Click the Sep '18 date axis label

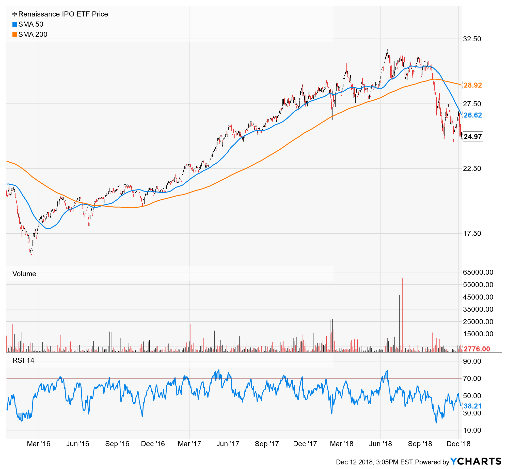click(x=420, y=444)
